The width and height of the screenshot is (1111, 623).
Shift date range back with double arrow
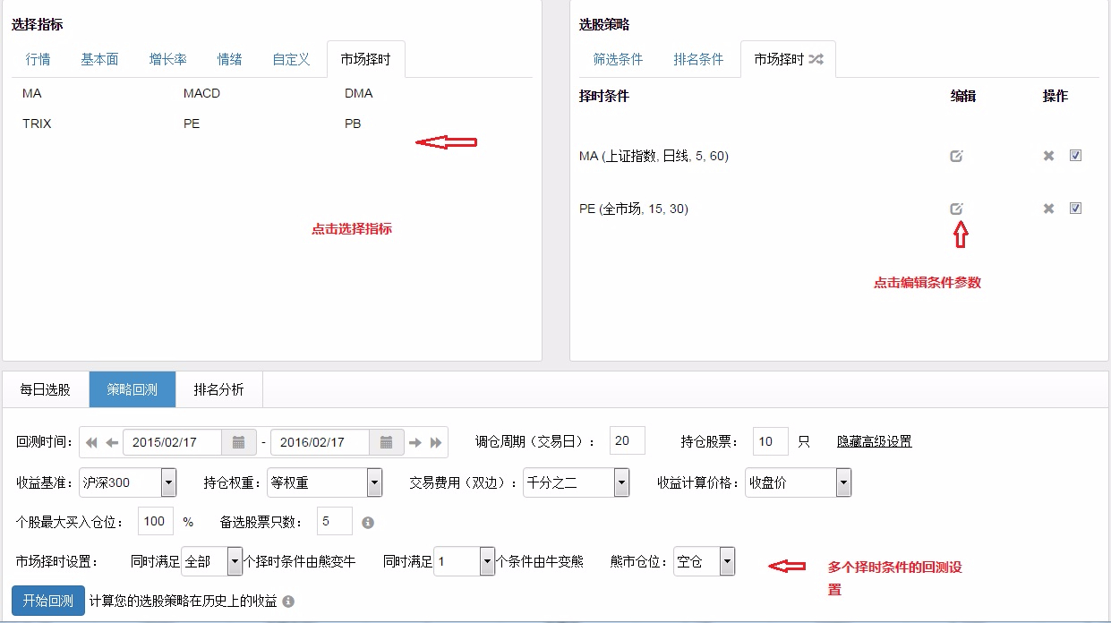point(91,442)
